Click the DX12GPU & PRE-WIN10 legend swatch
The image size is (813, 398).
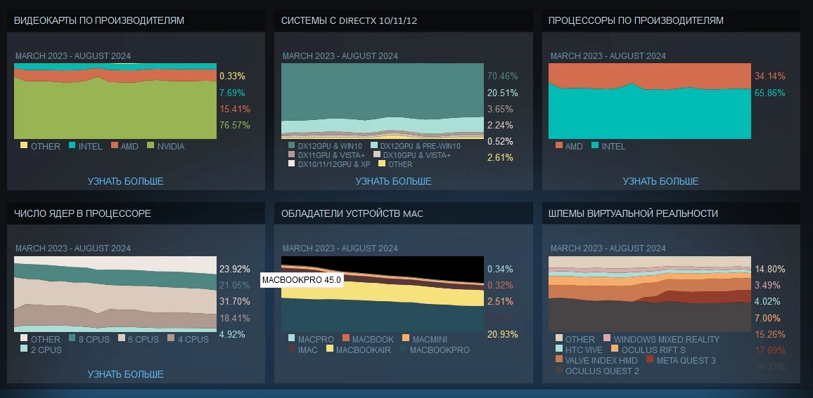[375, 146]
